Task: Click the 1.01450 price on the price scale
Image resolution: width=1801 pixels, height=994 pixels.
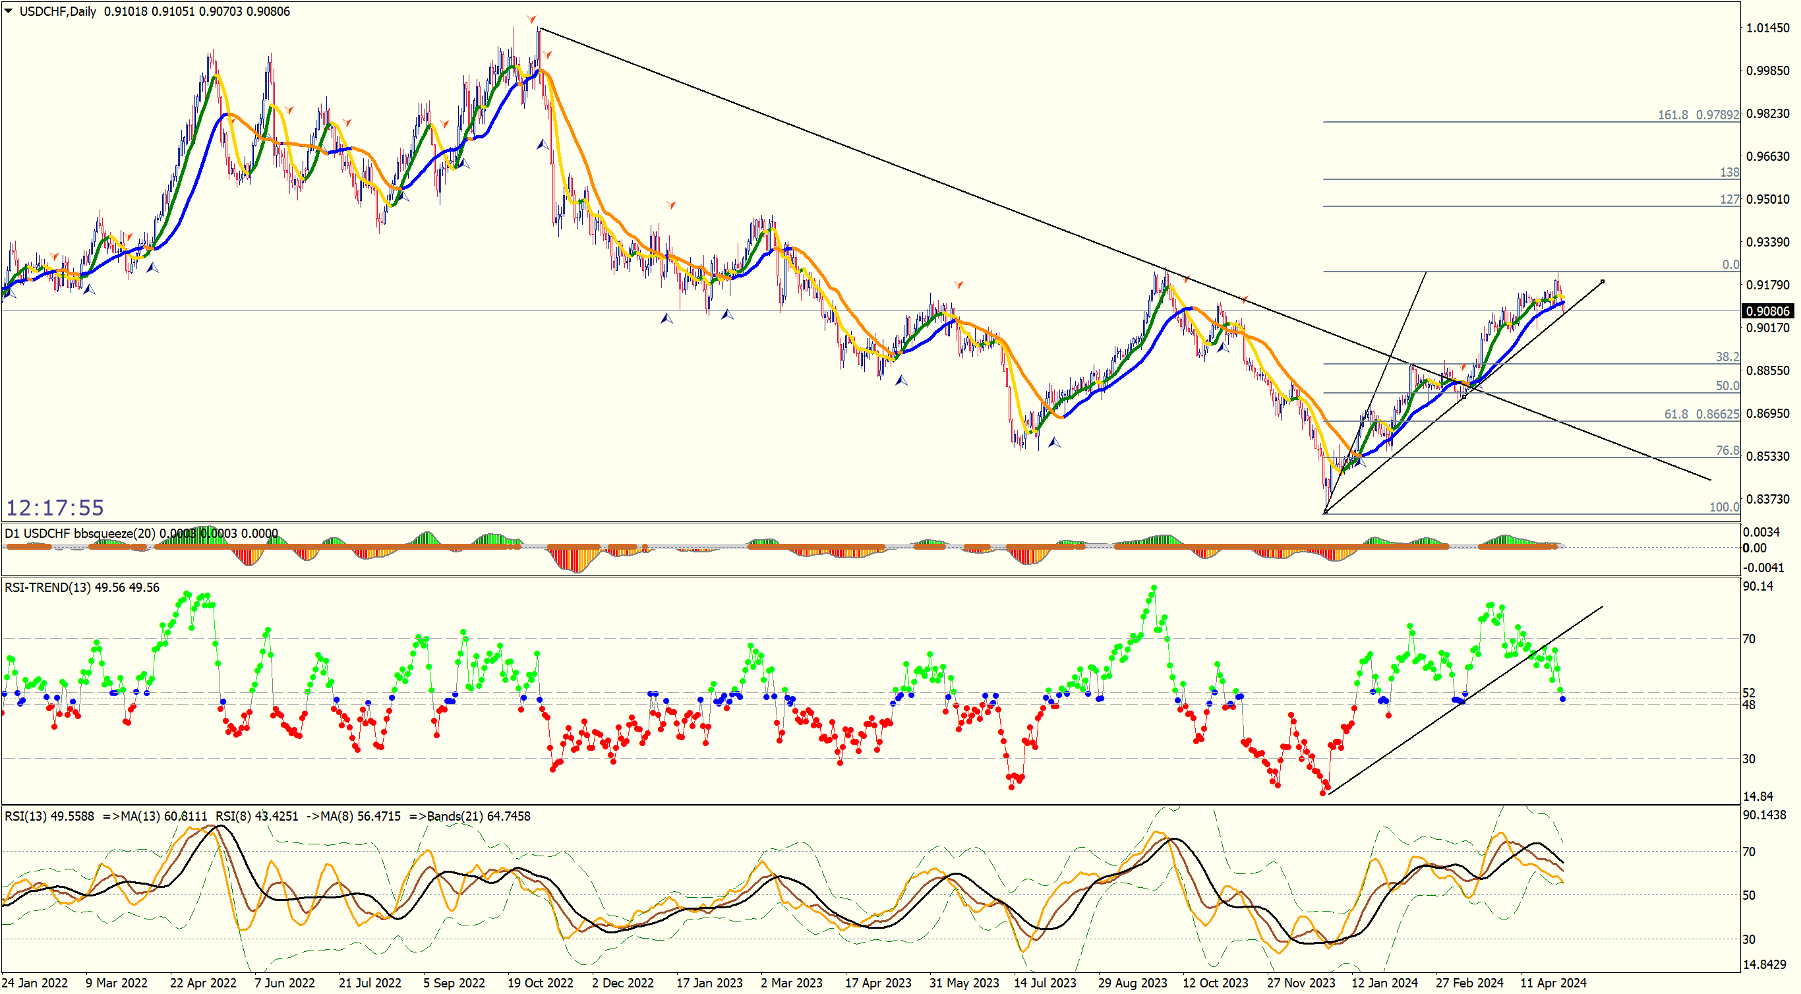Action: click(x=1767, y=28)
